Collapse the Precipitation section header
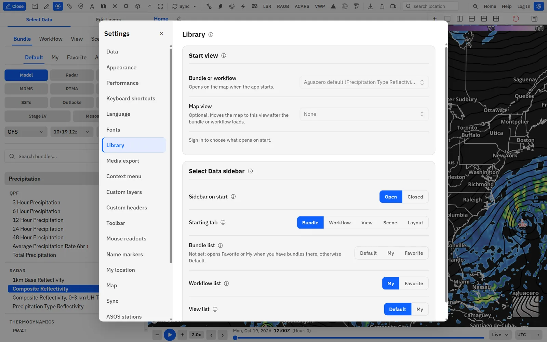The image size is (547, 342). click(x=52, y=179)
